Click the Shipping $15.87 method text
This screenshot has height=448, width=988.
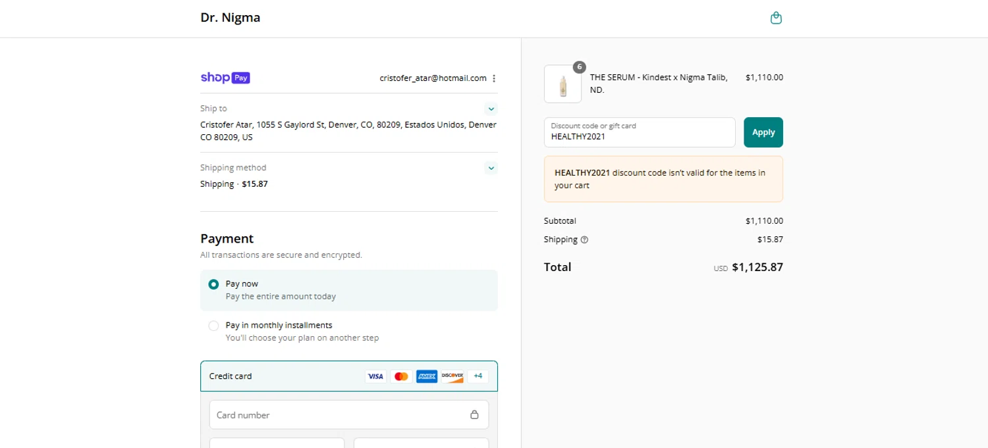234,184
